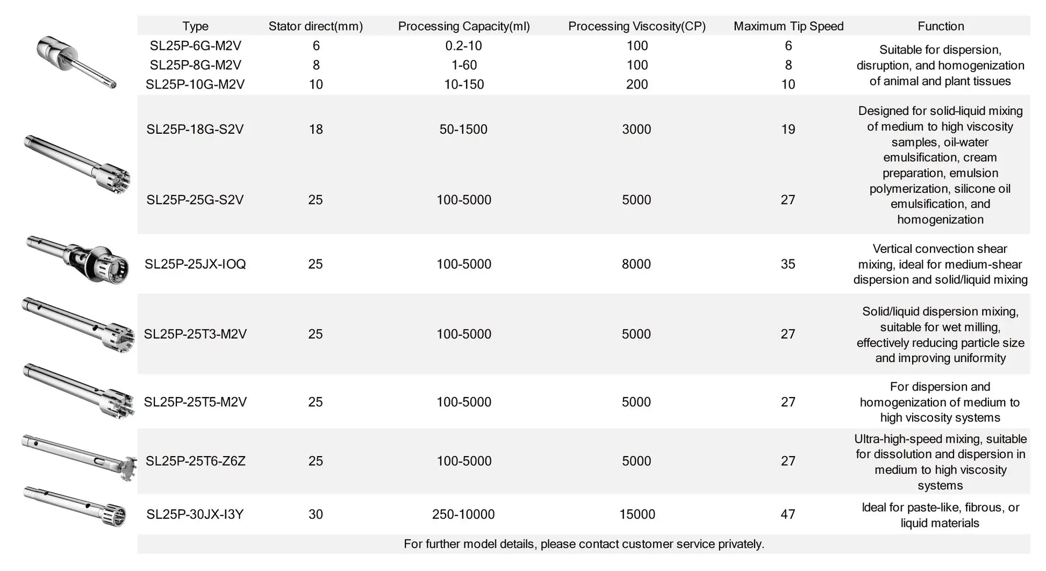Open the SL25P-25T3-M2V shaft image
1046x571 pixels.
78,325
